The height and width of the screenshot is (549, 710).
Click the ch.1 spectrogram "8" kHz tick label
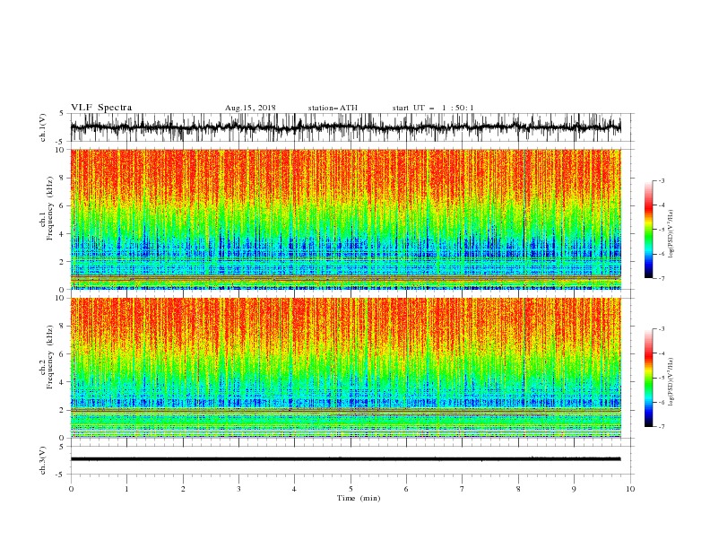(62, 178)
